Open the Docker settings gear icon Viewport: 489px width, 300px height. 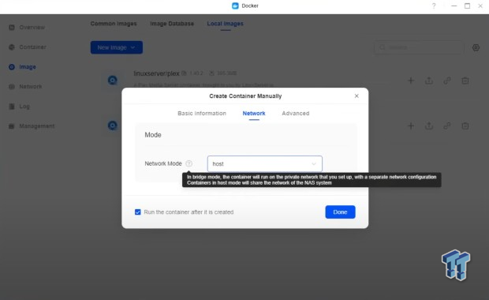click(476, 47)
